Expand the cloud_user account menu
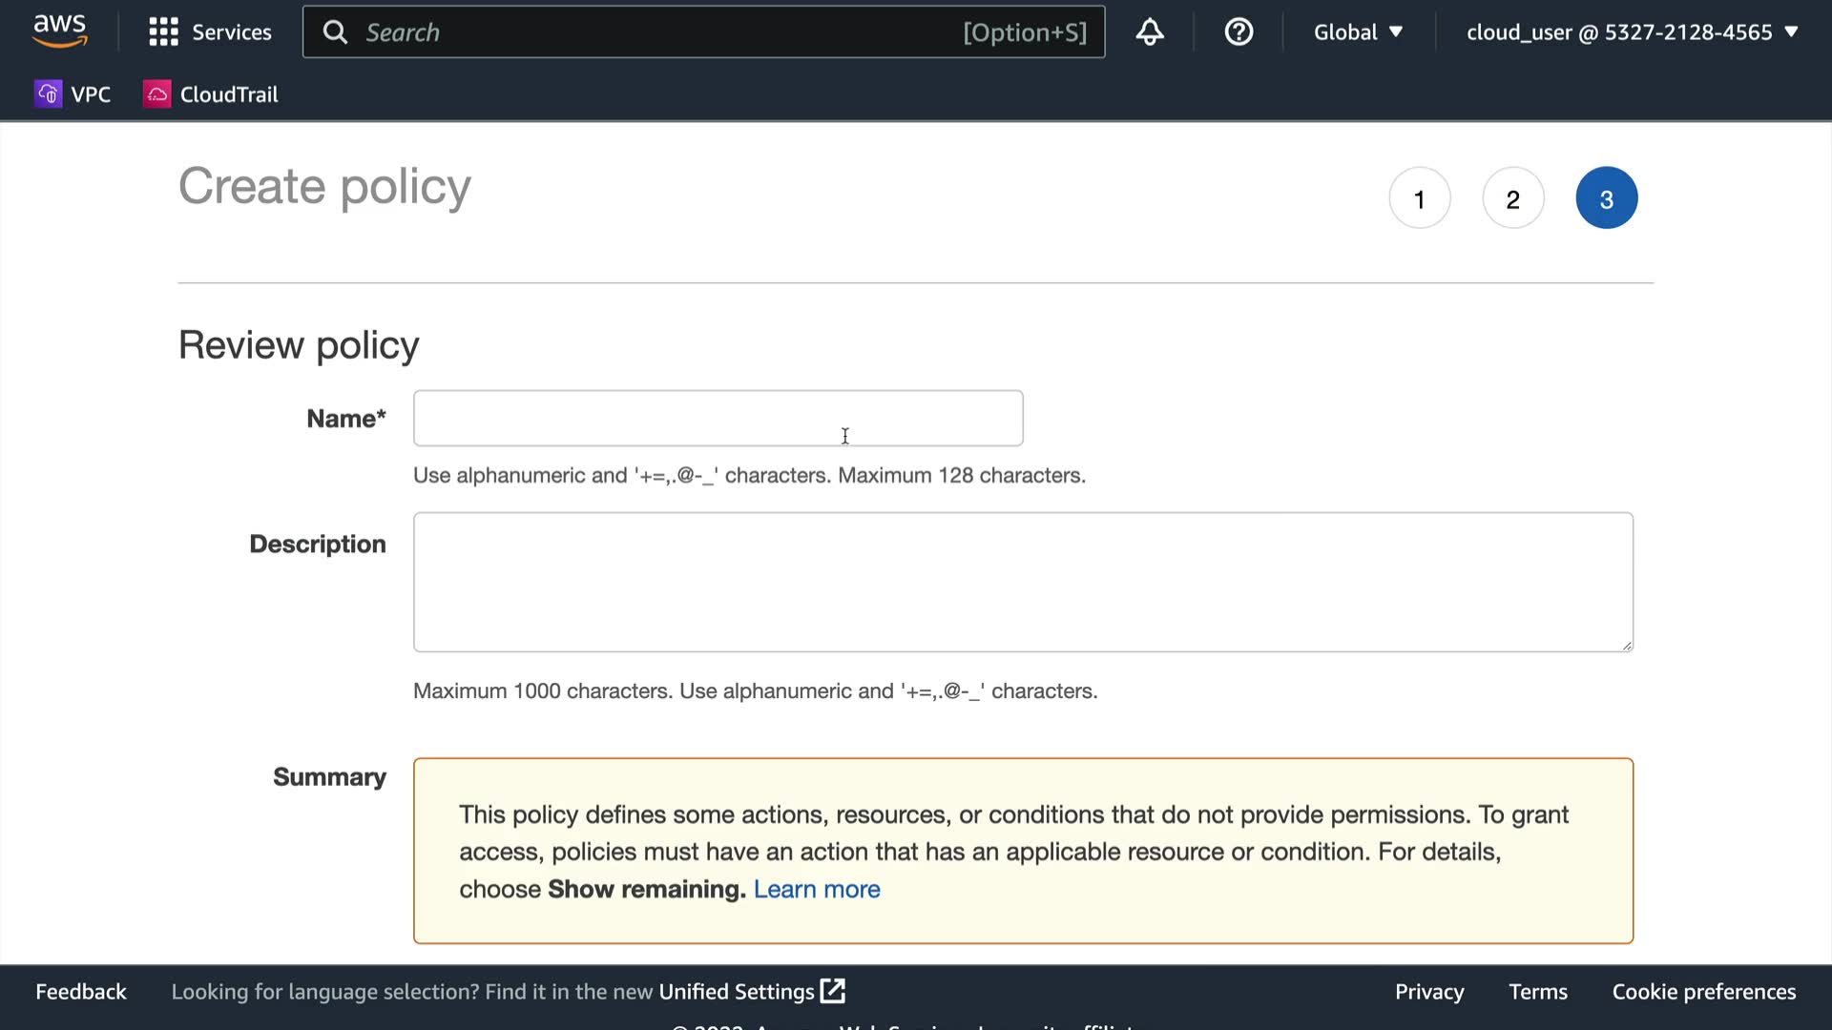The width and height of the screenshot is (1832, 1030). pyautogui.click(x=1632, y=32)
